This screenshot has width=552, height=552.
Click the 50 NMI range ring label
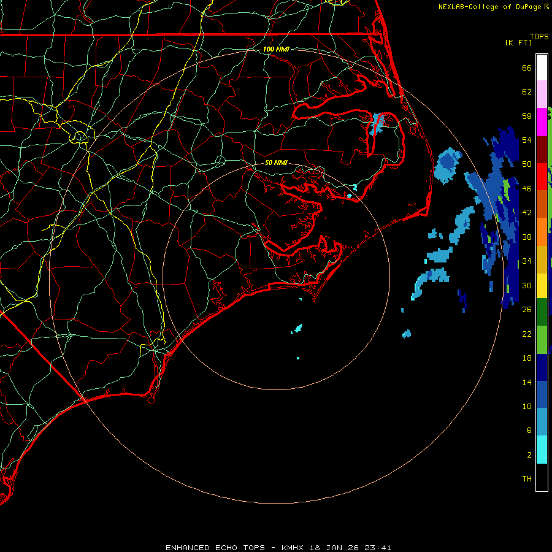click(276, 163)
